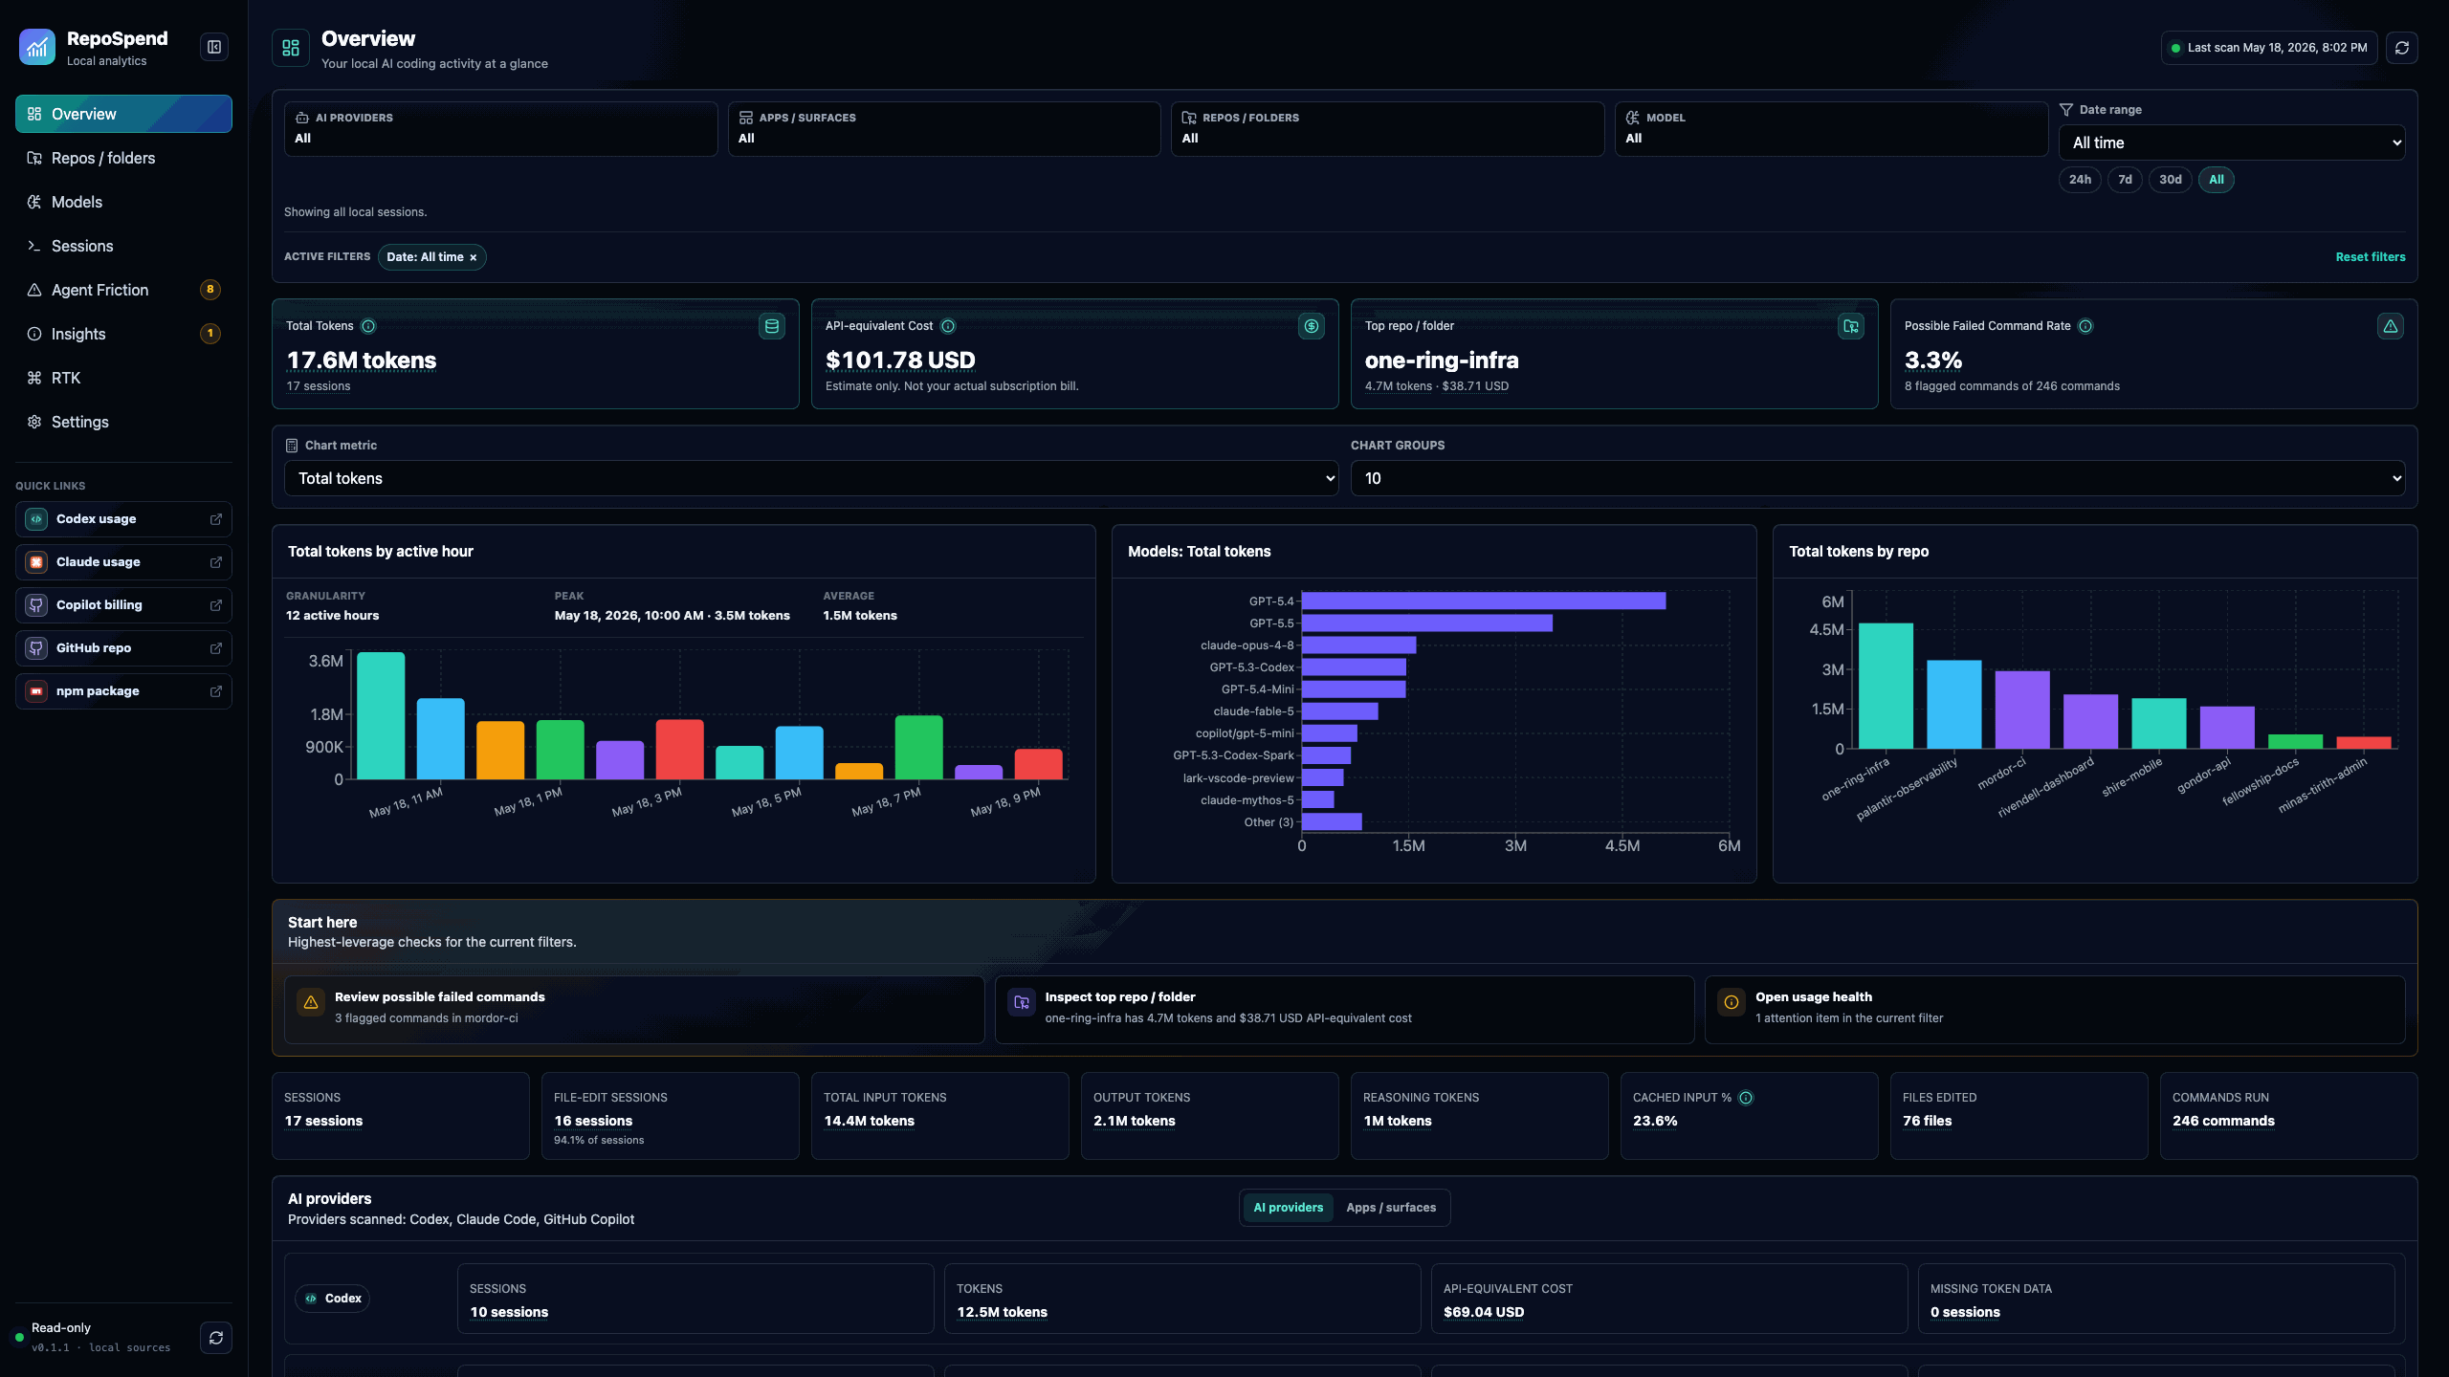
Task: Click the Cached Input % info icon
Action: (x=1746, y=1098)
